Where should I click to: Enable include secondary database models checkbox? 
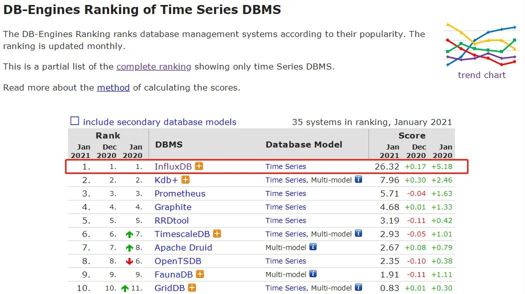74,121
